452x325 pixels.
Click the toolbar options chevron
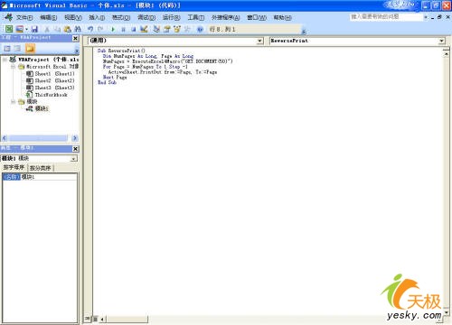click(x=304, y=31)
